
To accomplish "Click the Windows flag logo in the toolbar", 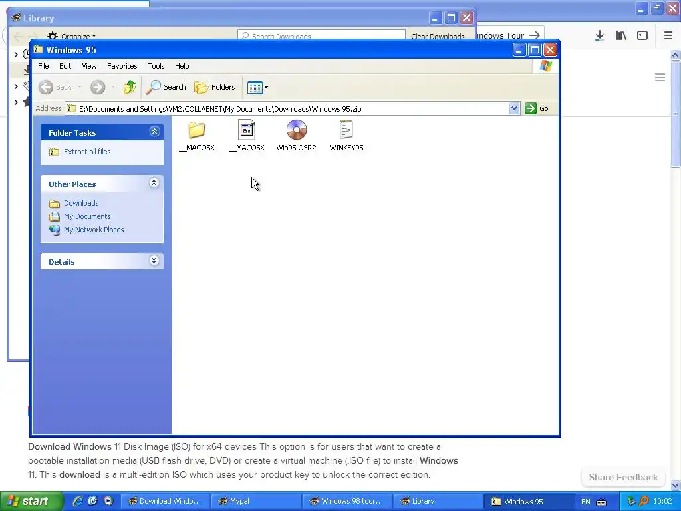I will [x=545, y=66].
